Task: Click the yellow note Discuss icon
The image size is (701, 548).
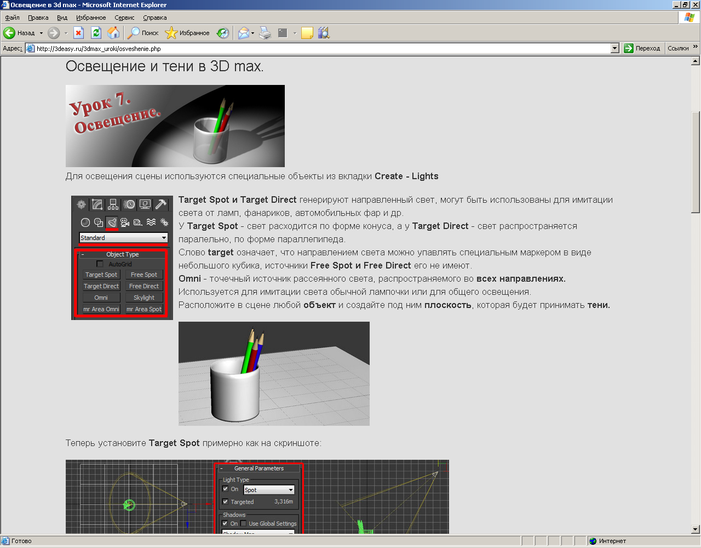Action: pos(307,33)
